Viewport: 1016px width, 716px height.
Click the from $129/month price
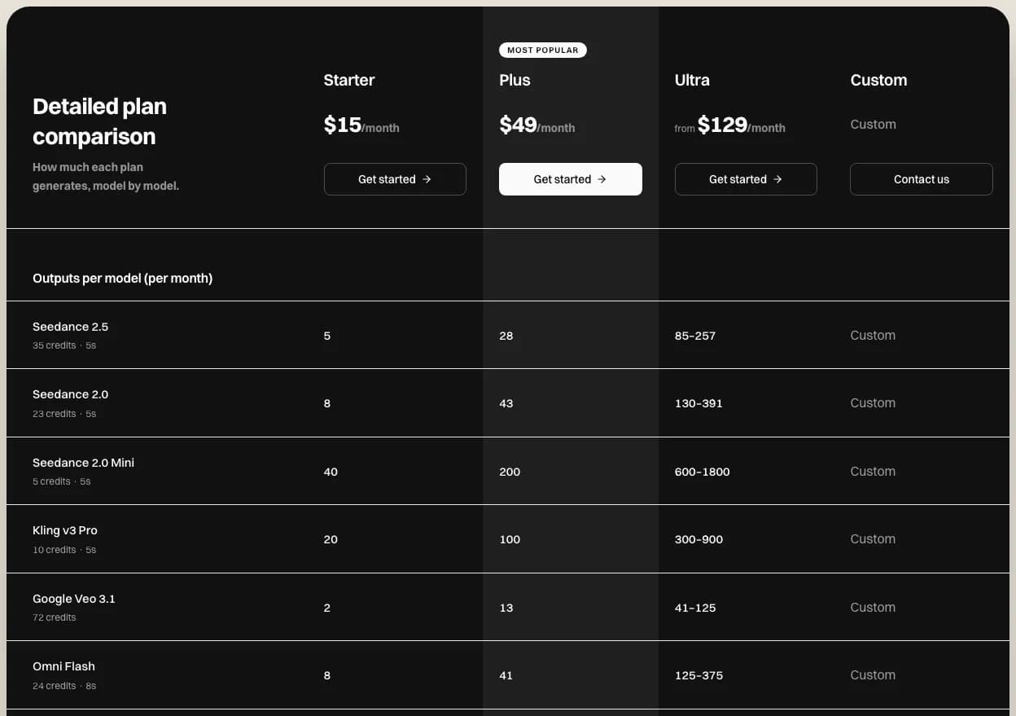coord(730,125)
